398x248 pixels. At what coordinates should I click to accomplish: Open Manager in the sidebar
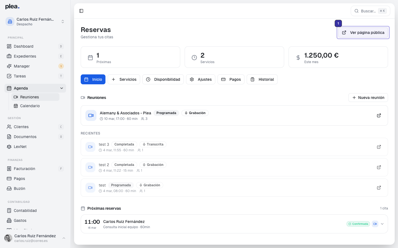[x=35, y=66]
